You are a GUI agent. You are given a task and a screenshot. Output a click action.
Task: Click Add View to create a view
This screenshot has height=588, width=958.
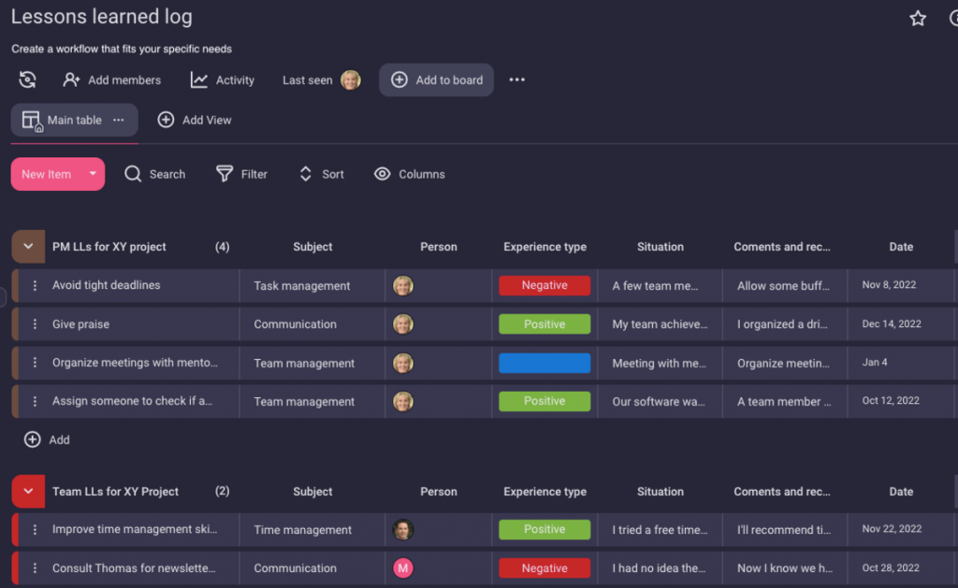point(195,120)
